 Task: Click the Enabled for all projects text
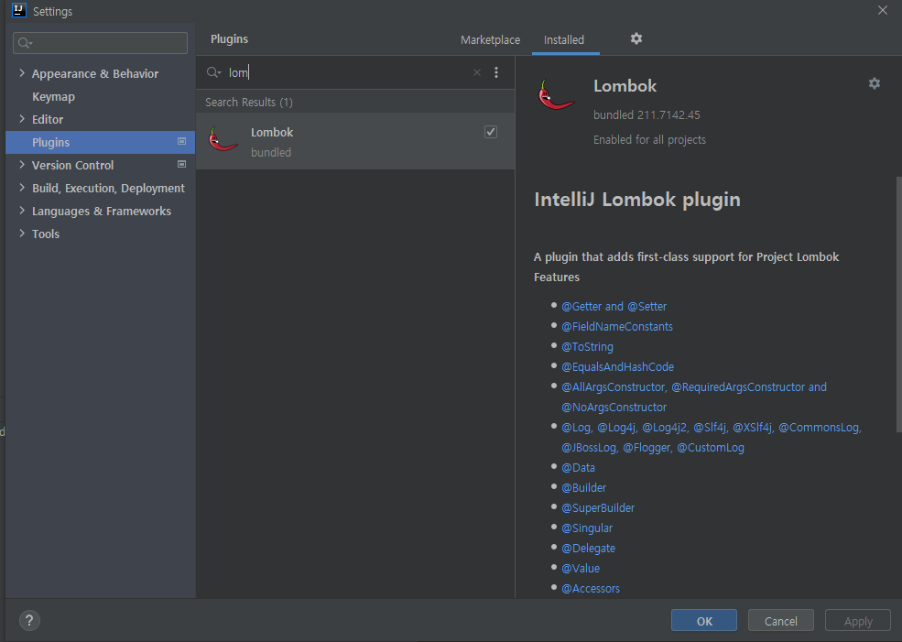(649, 140)
